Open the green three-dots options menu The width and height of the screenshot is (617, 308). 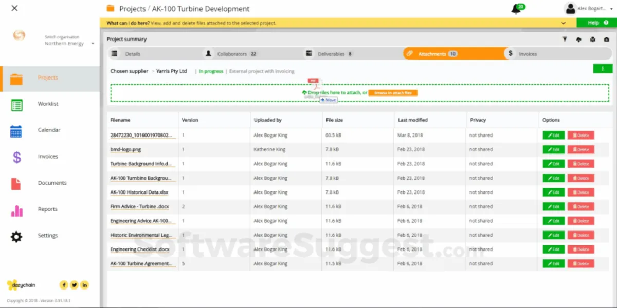(603, 68)
